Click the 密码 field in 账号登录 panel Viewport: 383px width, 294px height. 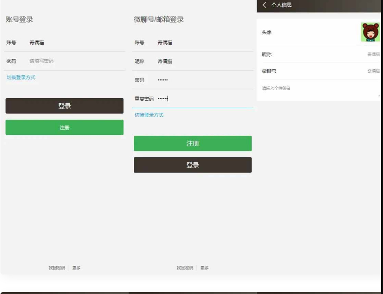(x=75, y=61)
